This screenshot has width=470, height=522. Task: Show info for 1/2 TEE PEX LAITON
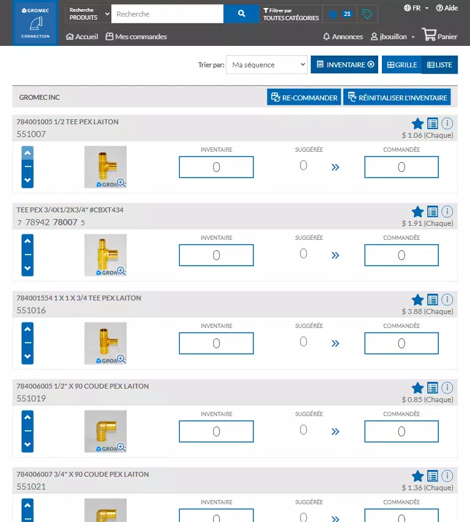447,124
